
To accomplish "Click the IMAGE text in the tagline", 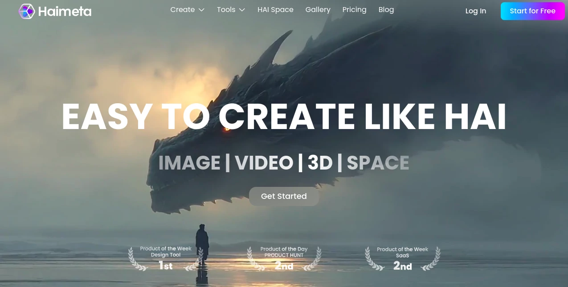I will pyautogui.click(x=189, y=163).
